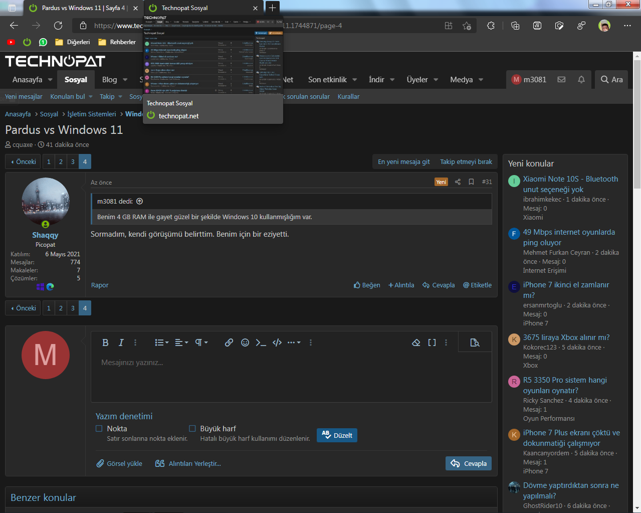Enable the Nokta checkbox
641x513 pixels.
tap(99, 428)
